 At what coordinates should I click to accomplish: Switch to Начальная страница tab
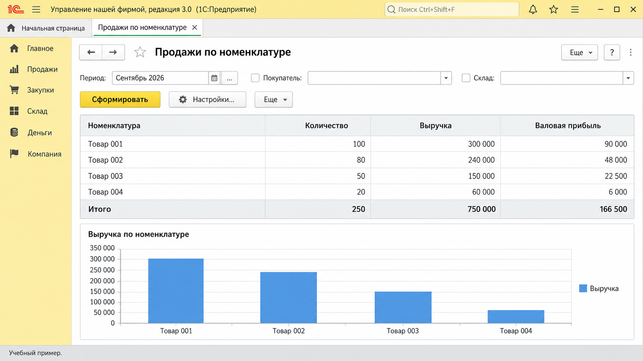(46, 28)
